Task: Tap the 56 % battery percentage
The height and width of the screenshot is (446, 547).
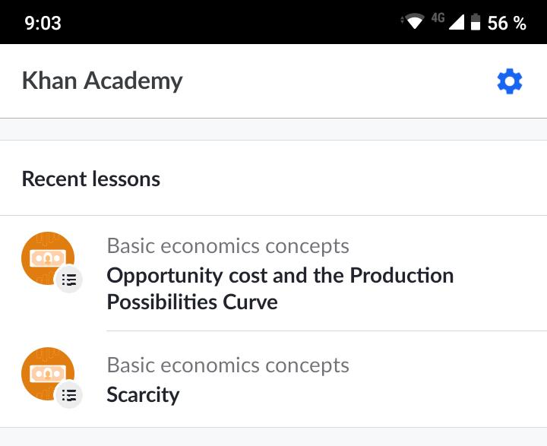Action: (507, 23)
